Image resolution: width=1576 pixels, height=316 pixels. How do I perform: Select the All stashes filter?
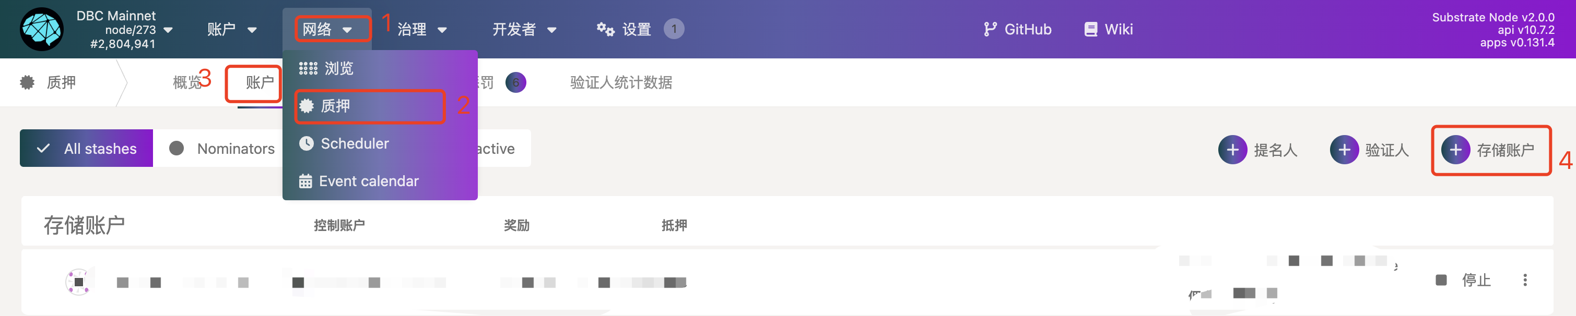coord(86,149)
